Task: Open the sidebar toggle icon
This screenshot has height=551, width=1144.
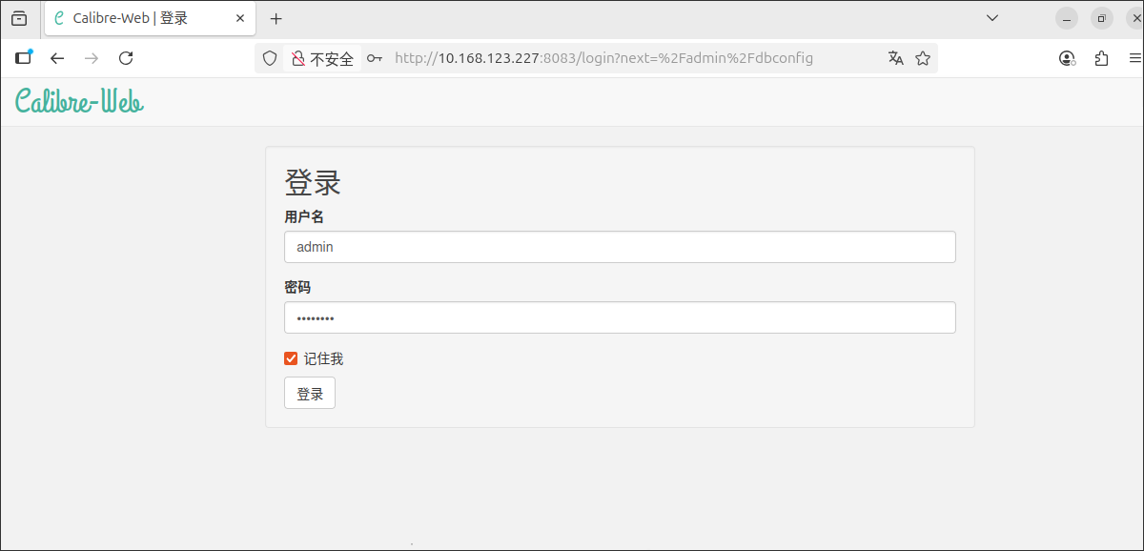Action: pos(24,58)
